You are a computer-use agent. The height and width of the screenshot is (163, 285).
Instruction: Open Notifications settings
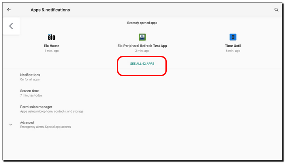point(142,77)
